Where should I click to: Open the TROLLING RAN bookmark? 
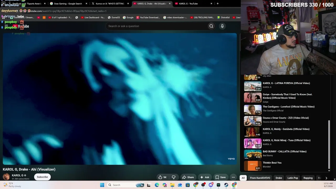pos(202,18)
